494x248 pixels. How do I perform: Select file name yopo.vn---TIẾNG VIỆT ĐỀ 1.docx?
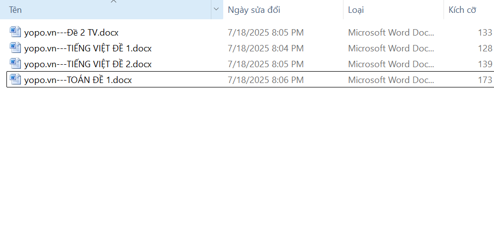click(88, 48)
